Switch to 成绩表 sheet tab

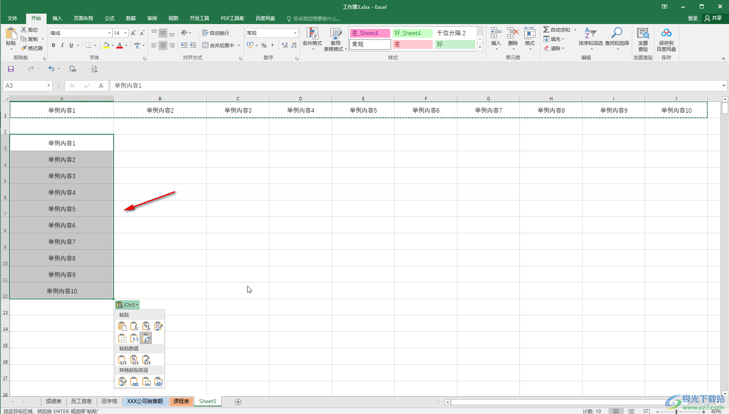[53, 401]
